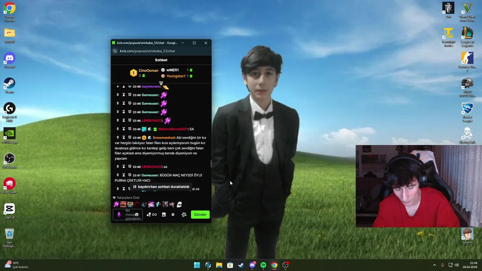Select the Recycle Bin (Geri Dönüşüm) icon
Screen dimensions: 482x271
tap(9, 238)
